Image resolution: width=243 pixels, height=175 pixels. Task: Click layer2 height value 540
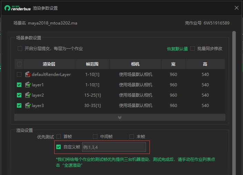click(x=205, y=95)
